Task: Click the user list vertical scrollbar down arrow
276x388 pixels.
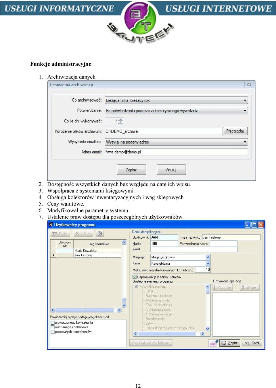Action: tap(124, 305)
